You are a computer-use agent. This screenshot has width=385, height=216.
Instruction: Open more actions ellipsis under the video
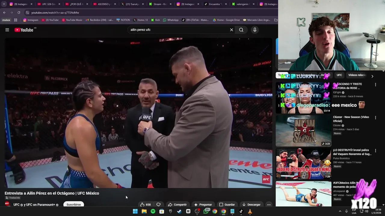tap(269, 205)
